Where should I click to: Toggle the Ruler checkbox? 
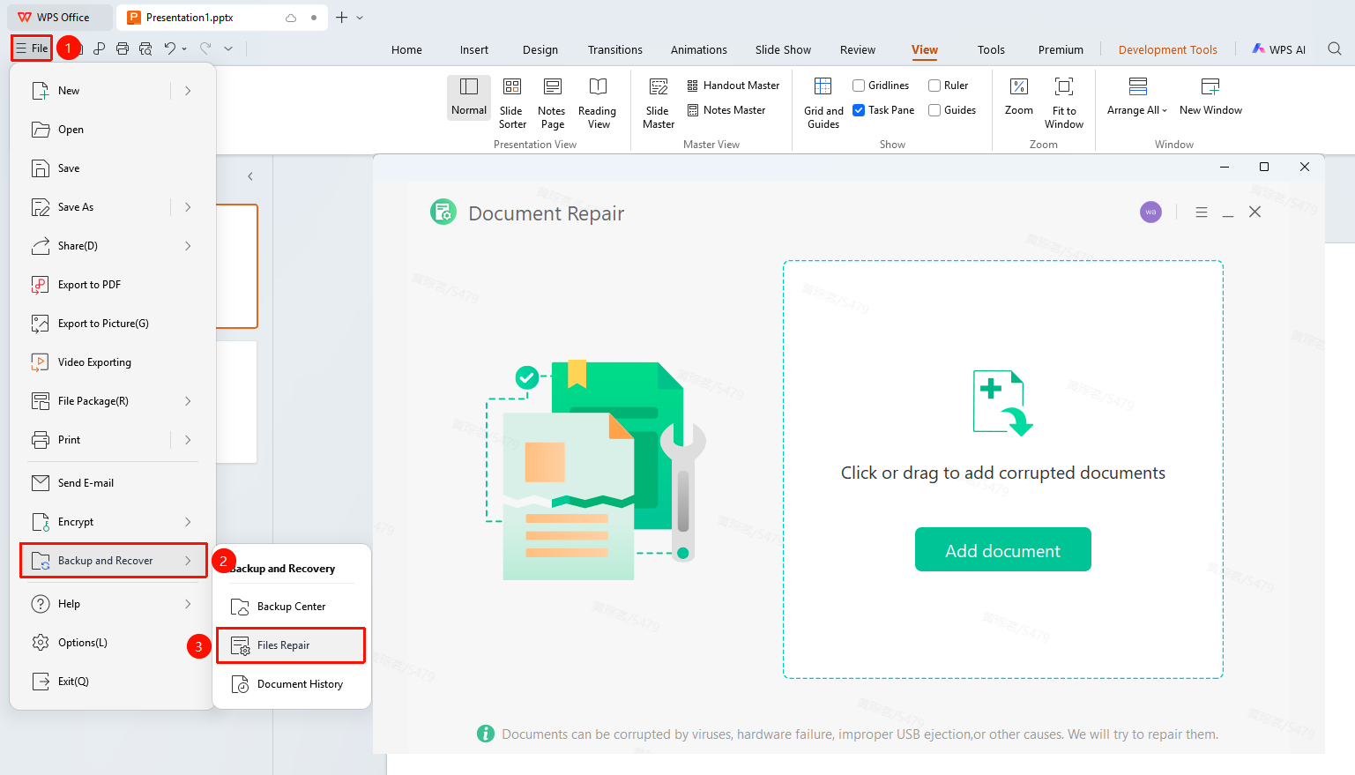(x=934, y=86)
